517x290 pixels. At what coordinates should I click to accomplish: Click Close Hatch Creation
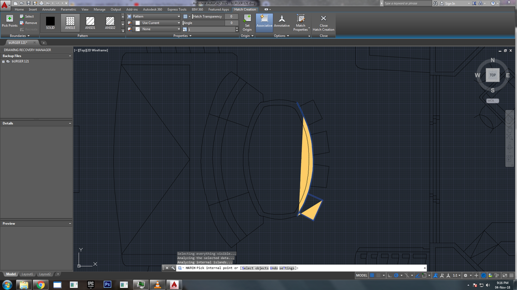[323, 23]
